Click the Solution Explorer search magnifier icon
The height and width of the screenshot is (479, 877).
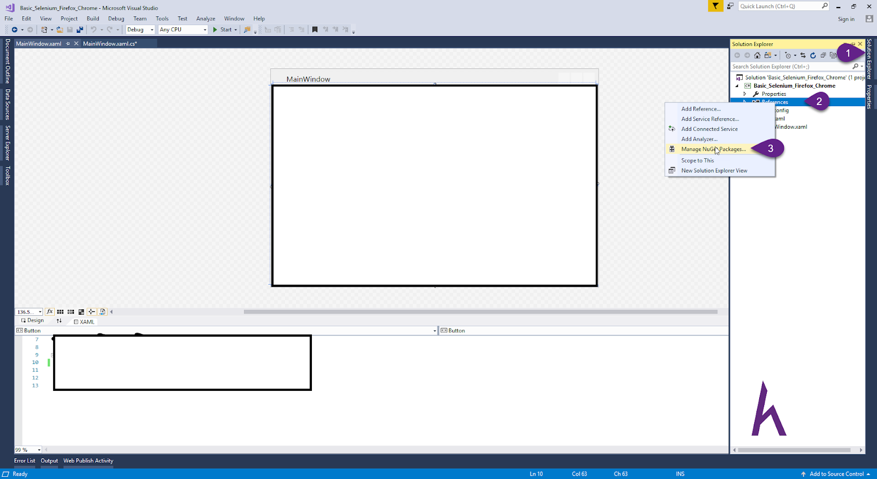(856, 66)
